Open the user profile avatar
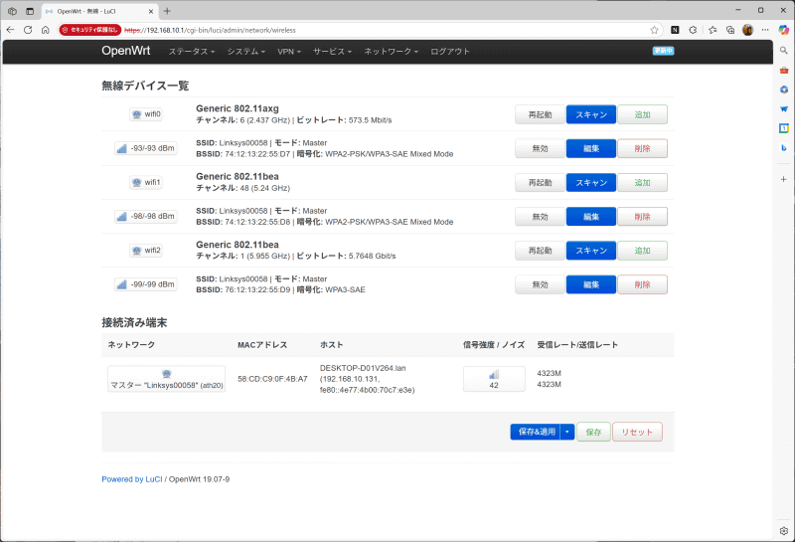This screenshot has height=542, width=795. tap(748, 30)
